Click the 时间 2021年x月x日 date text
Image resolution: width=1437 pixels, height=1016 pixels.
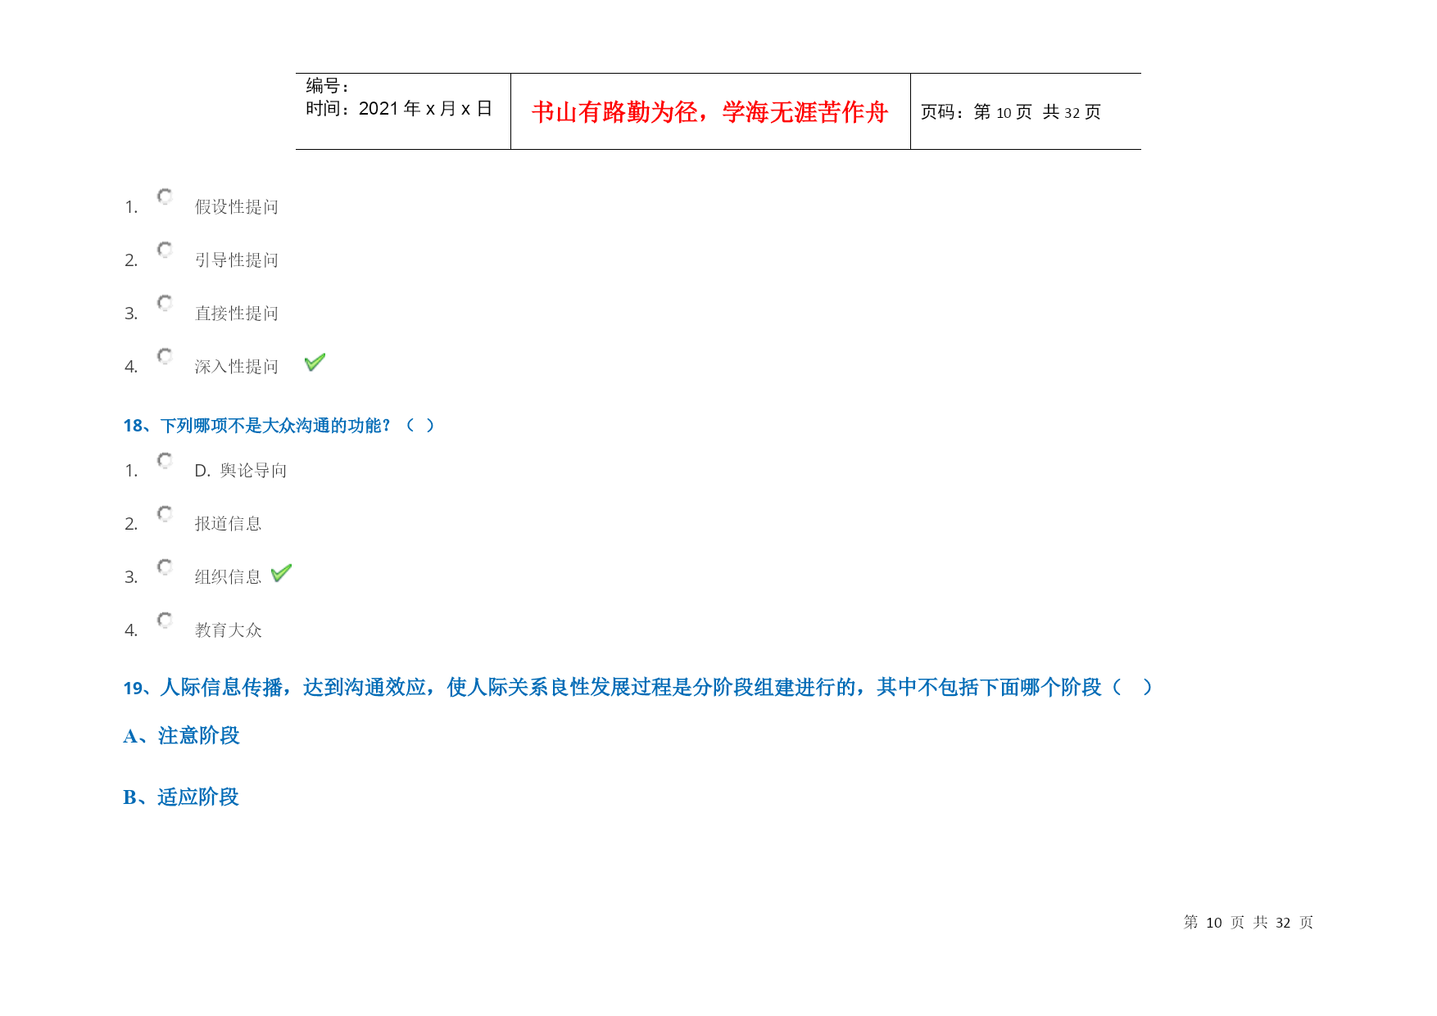click(399, 109)
